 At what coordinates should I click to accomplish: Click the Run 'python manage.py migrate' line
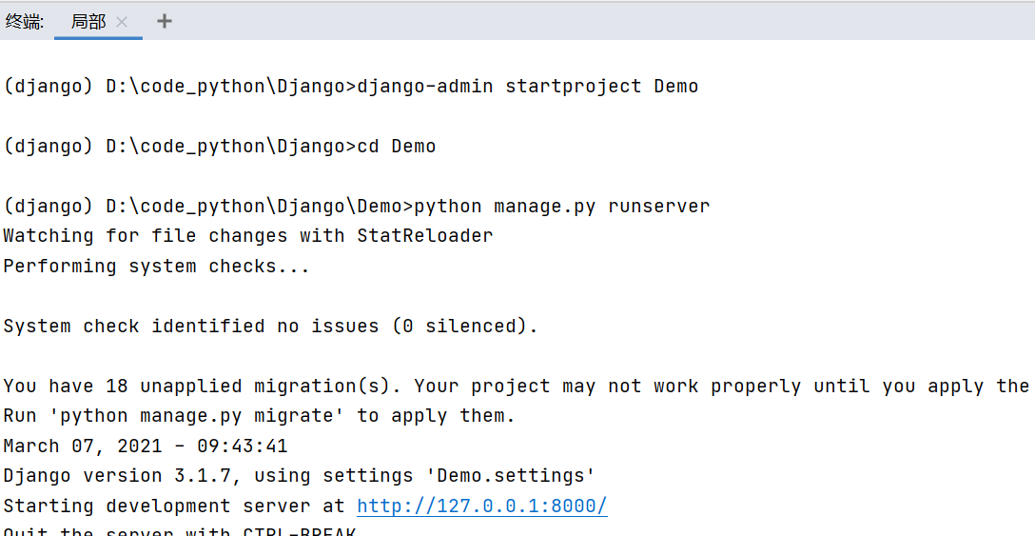pyautogui.click(x=259, y=416)
